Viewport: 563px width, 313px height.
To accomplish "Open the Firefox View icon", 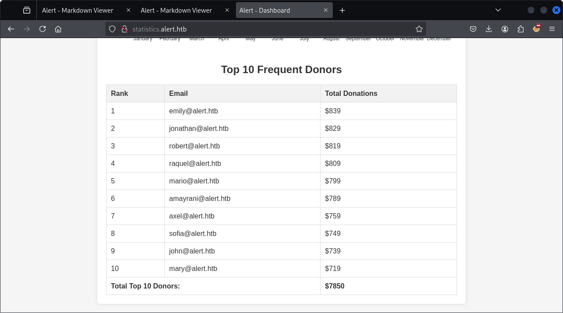I will tap(27, 10).
